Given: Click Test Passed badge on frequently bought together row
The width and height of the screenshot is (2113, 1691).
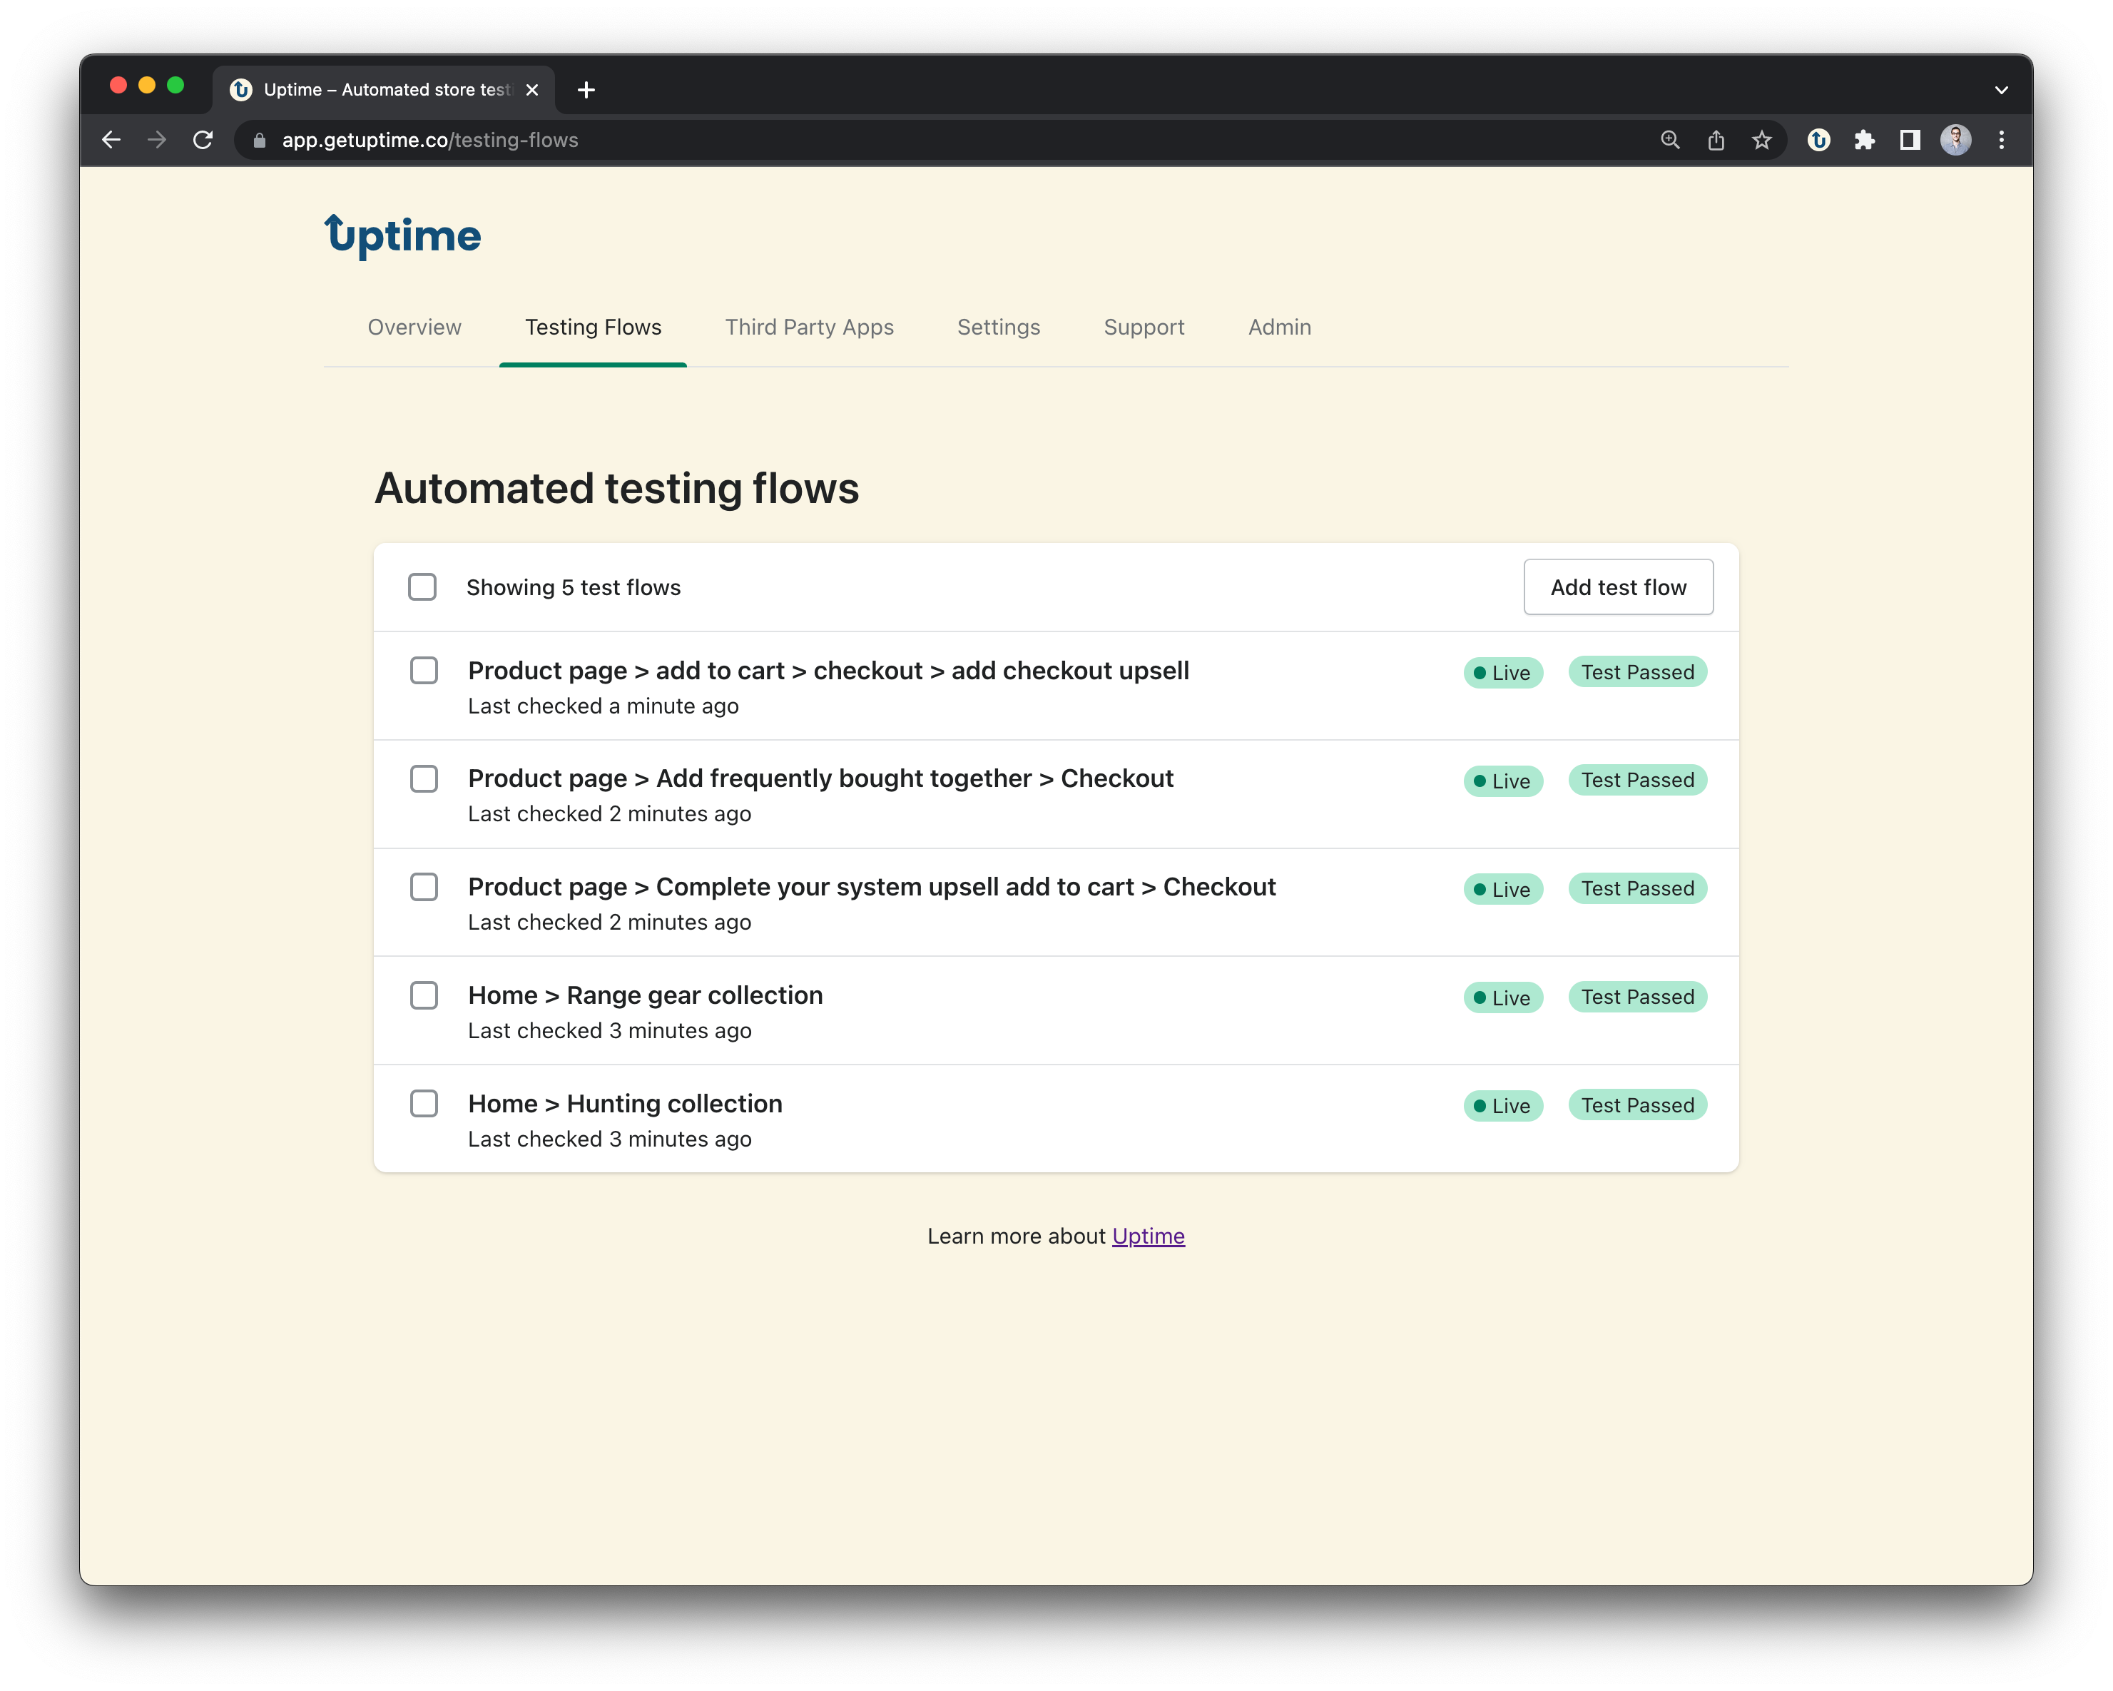Looking at the screenshot, I should [x=1638, y=781].
